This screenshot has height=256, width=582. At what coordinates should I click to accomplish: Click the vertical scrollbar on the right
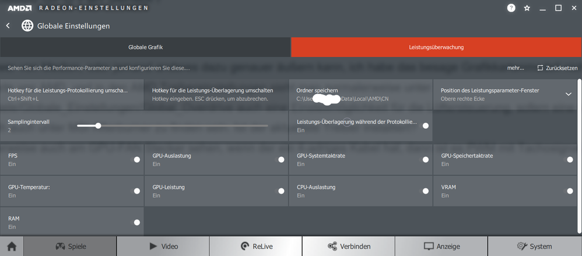click(x=580, y=157)
